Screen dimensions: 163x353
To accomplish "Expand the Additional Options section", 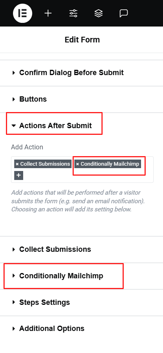I will point(81,329).
